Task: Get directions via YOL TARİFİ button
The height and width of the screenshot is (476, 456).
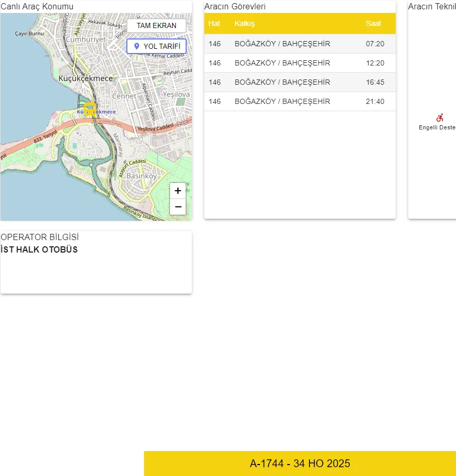Action: click(x=157, y=46)
